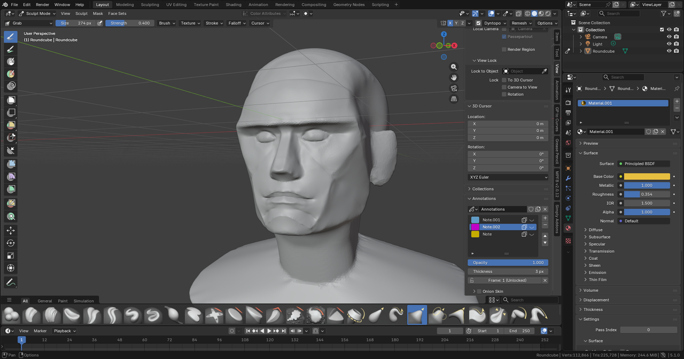This screenshot has height=359, width=684.
Task: Open the Material properties tab icon
Action: pyautogui.click(x=568, y=228)
